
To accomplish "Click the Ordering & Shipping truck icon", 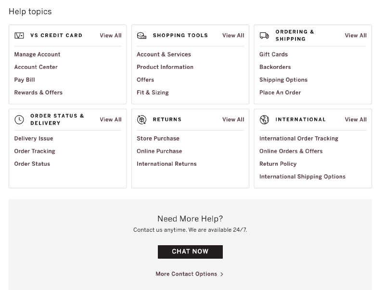I will (264, 36).
